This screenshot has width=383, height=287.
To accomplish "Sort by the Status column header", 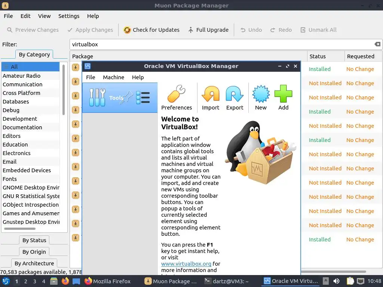I will tap(326, 56).
